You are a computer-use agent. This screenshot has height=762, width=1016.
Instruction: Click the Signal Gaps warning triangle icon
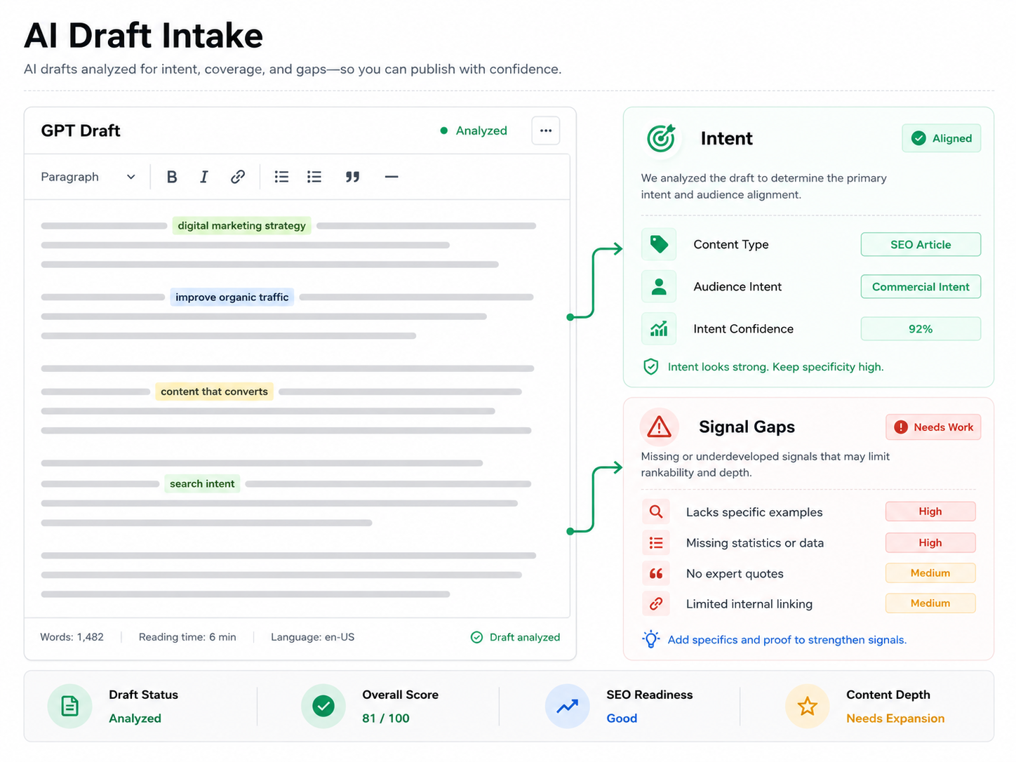[660, 427]
